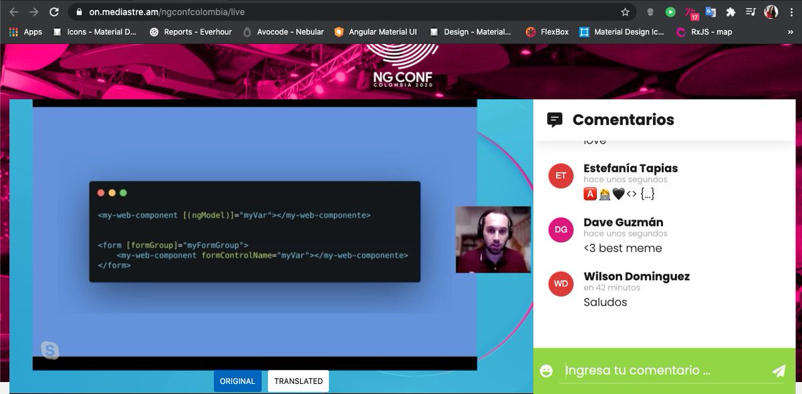The width and height of the screenshot is (802, 394).
Task: Click the browser forward arrow
Action: tap(33, 12)
